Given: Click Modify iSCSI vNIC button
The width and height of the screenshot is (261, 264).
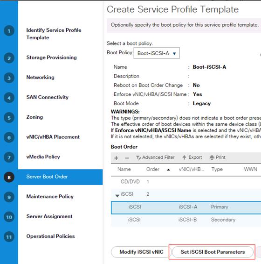Looking at the screenshot, I should click(141, 252).
